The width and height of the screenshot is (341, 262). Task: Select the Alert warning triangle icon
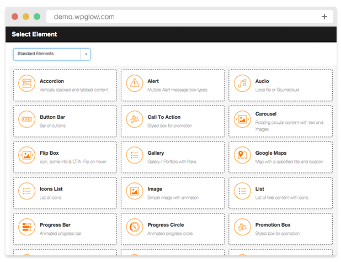(134, 84)
